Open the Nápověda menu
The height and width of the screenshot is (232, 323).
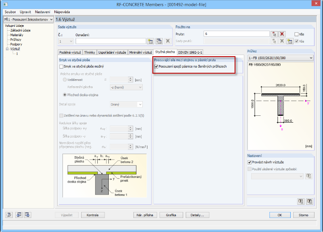click(62, 12)
